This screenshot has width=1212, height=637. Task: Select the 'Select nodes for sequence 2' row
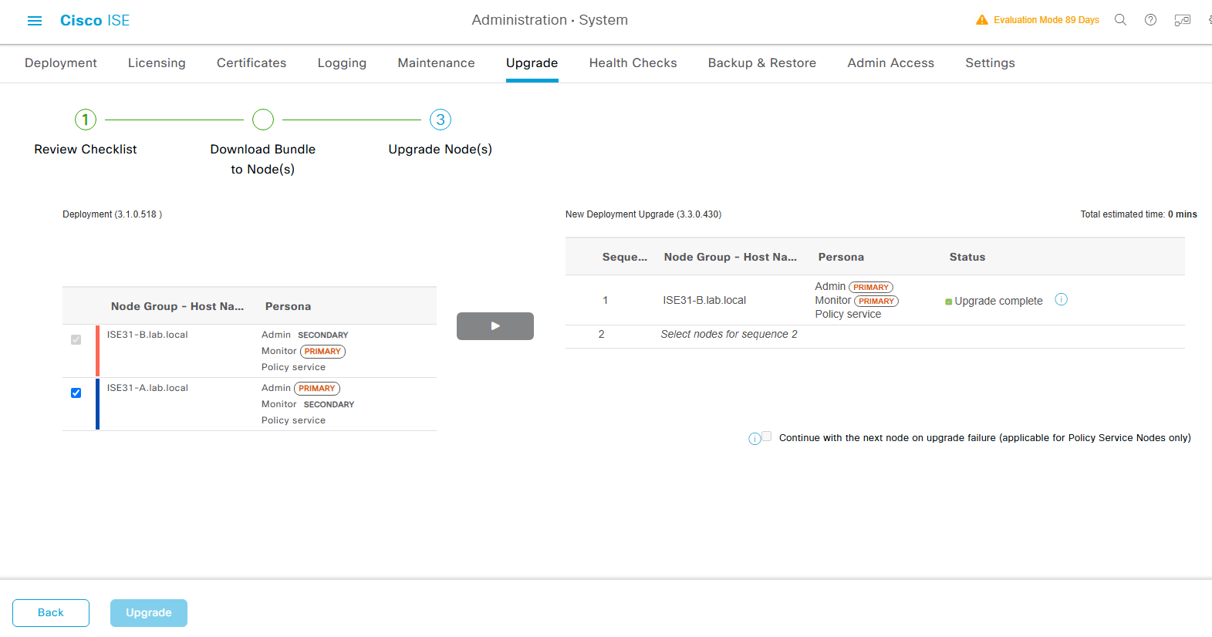(875, 335)
